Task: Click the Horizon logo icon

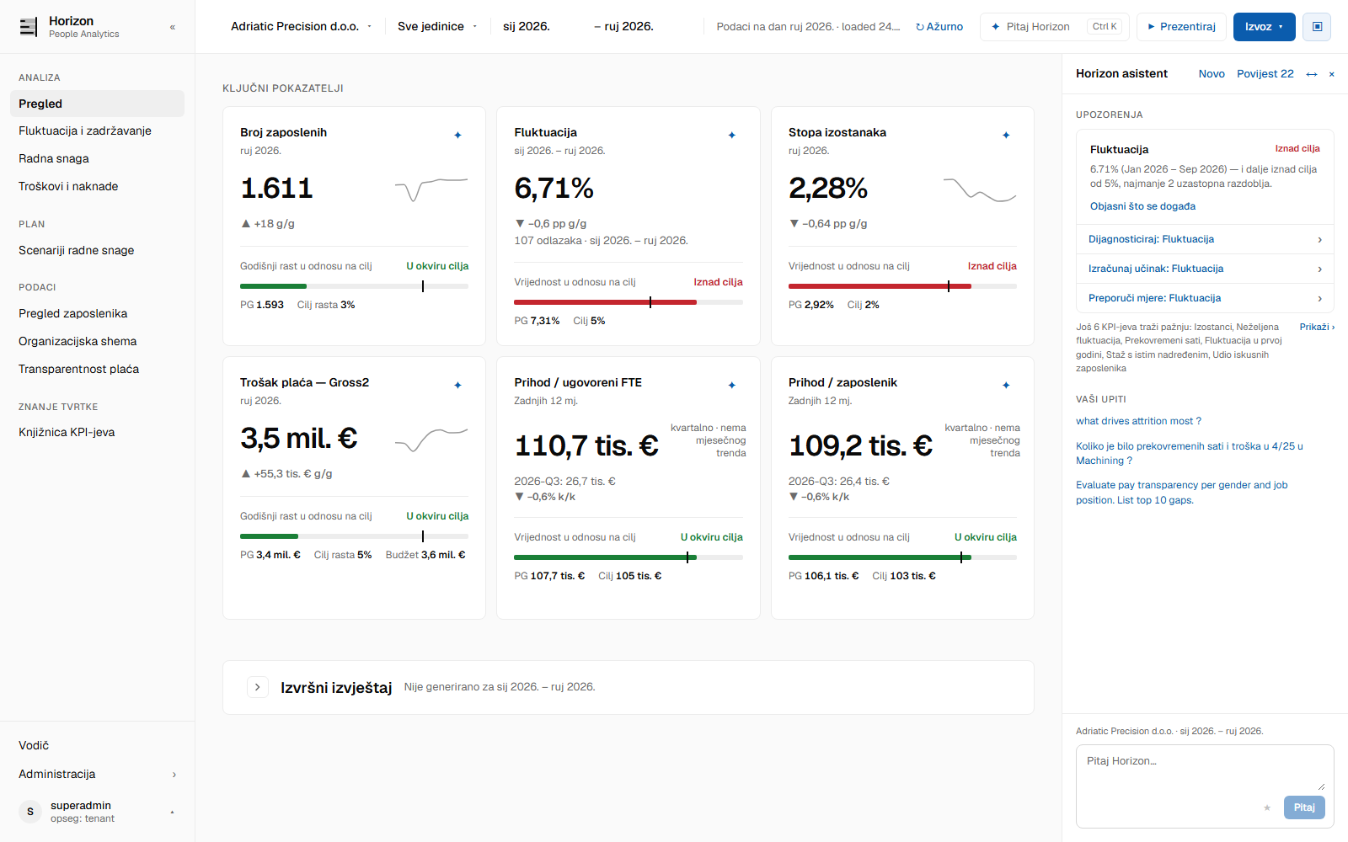Action: 29,27
